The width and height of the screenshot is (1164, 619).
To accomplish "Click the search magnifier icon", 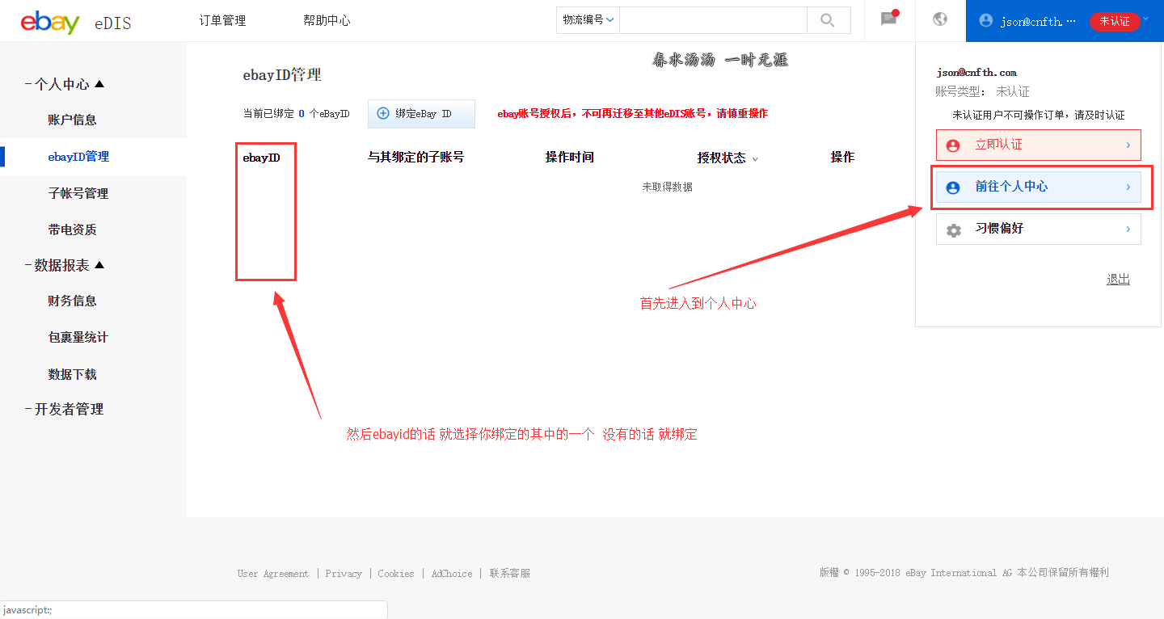I will click(828, 20).
